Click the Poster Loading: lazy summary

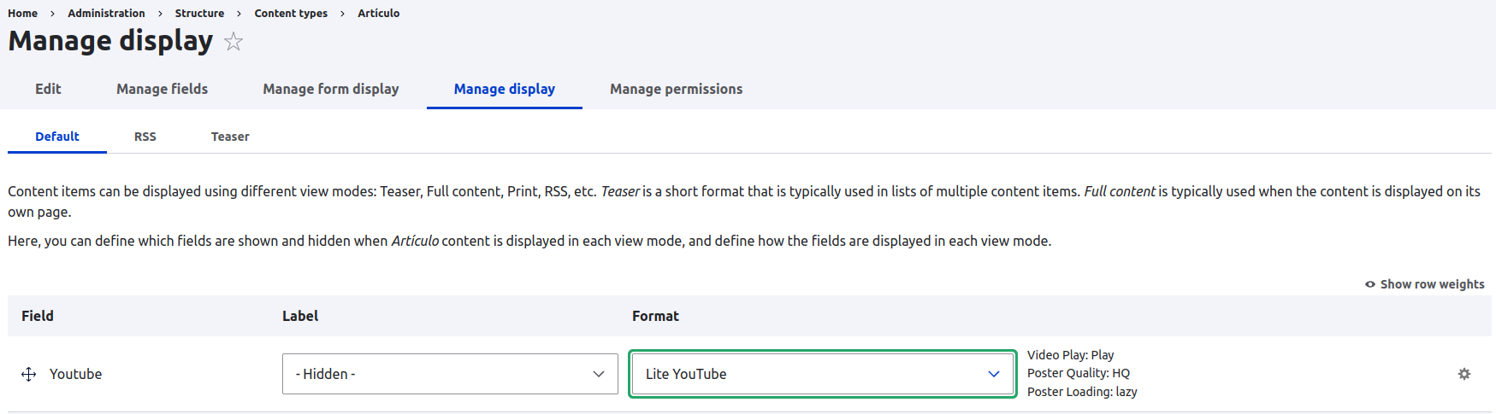(x=1082, y=392)
